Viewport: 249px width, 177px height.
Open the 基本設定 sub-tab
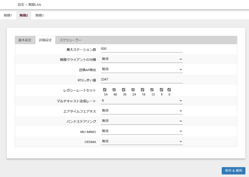pyautogui.click(x=25, y=40)
